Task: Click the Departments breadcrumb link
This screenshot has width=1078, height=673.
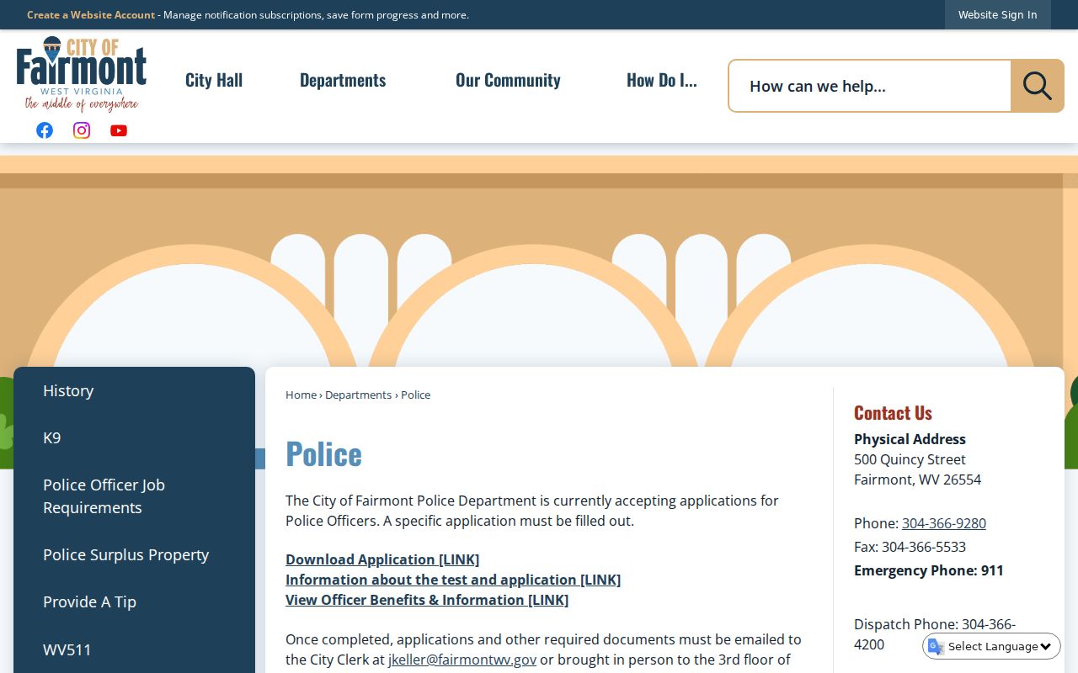Action: (358, 395)
